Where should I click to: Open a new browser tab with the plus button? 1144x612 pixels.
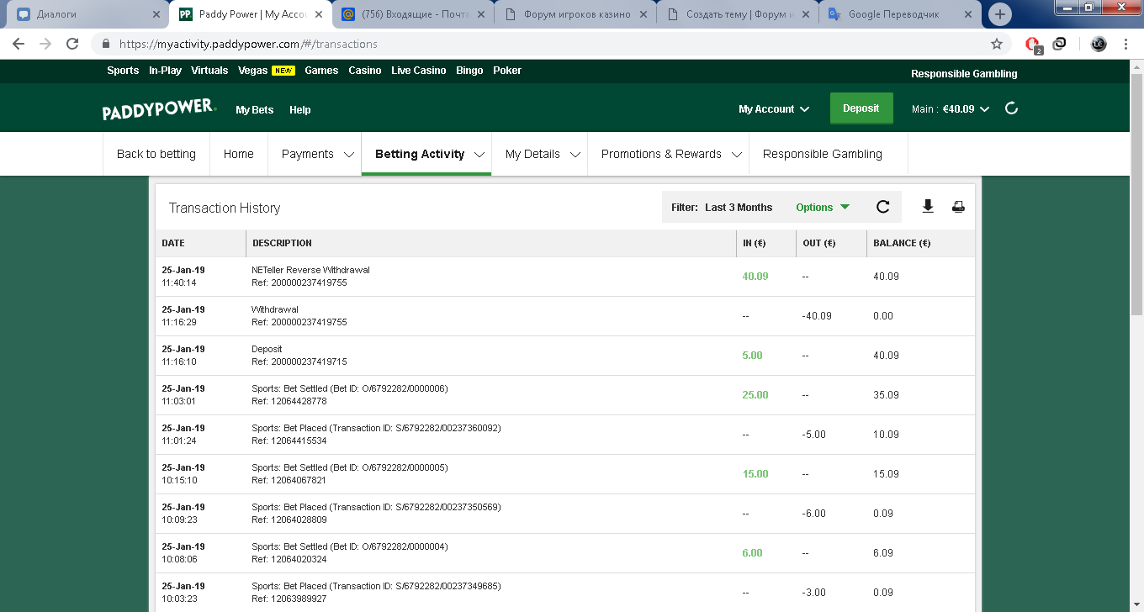point(999,14)
